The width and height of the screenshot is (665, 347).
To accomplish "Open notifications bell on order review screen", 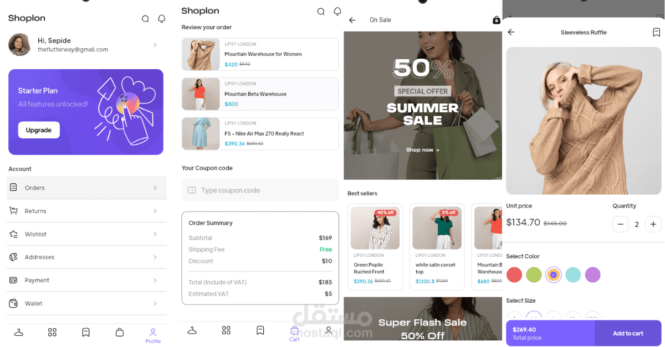I will [337, 11].
